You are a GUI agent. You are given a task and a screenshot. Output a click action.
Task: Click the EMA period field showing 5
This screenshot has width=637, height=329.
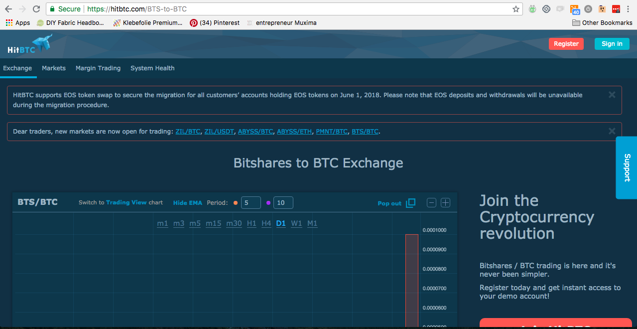click(251, 203)
